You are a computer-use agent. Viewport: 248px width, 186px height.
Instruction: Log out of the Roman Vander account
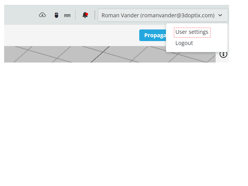(x=184, y=43)
